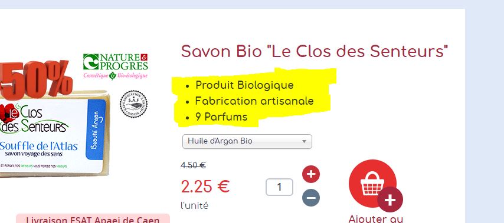Click the Produit Biologique bullet text
504x223 pixels.
[244, 85]
